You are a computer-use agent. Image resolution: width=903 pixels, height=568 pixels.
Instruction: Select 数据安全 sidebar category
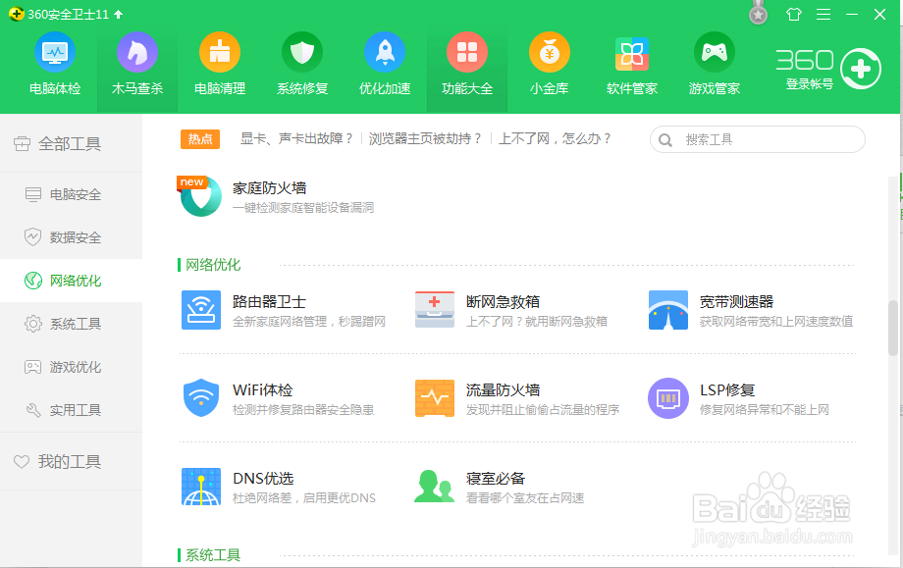pos(71,237)
